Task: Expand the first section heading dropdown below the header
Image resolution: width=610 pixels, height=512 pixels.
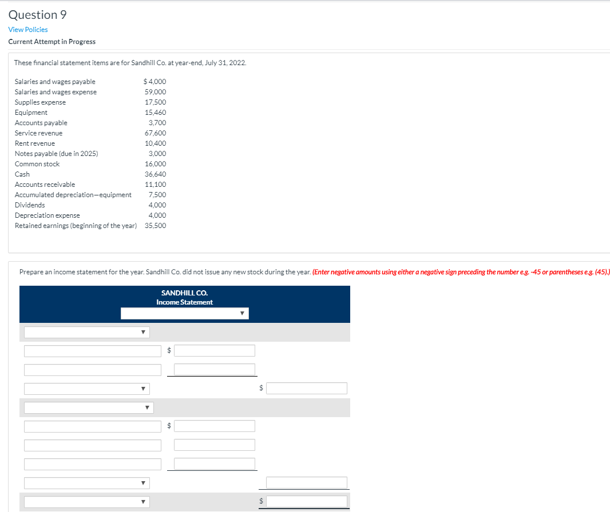Action: (x=86, y=331)
